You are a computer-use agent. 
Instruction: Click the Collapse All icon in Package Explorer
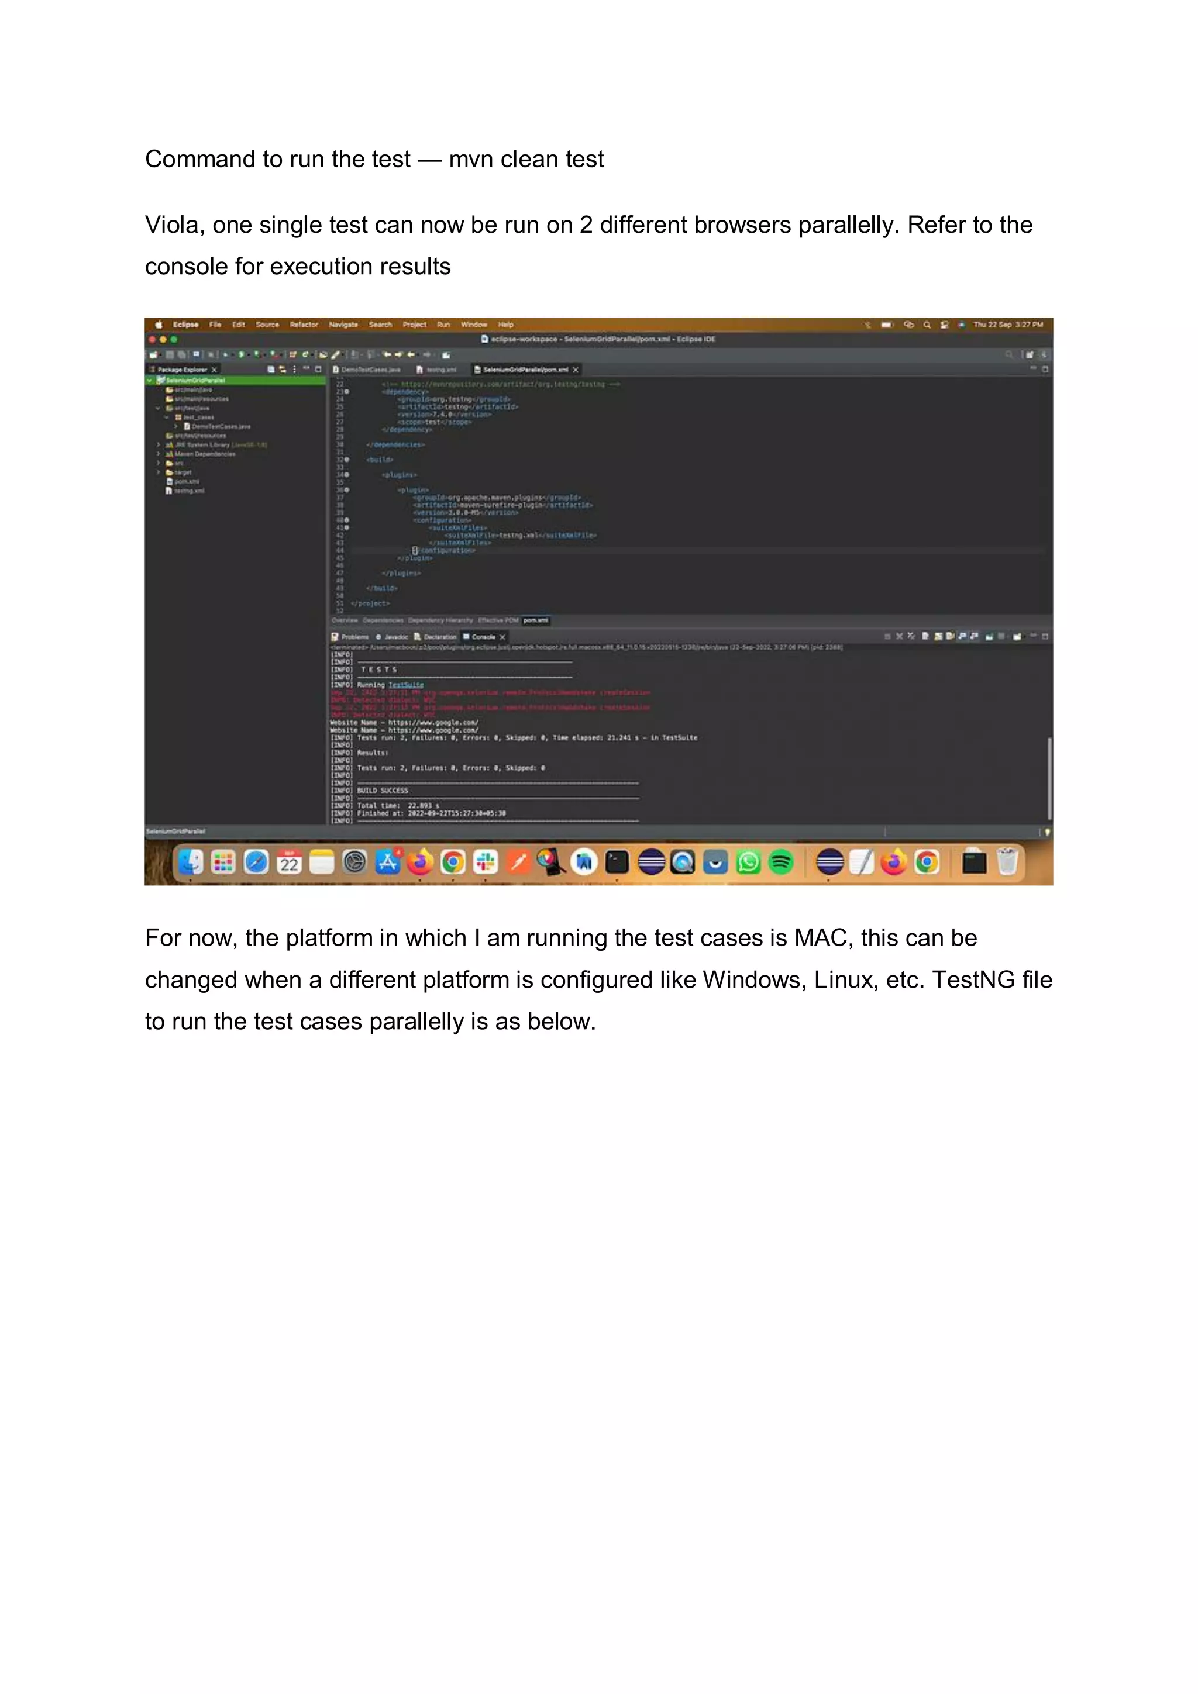click(271, 369)
